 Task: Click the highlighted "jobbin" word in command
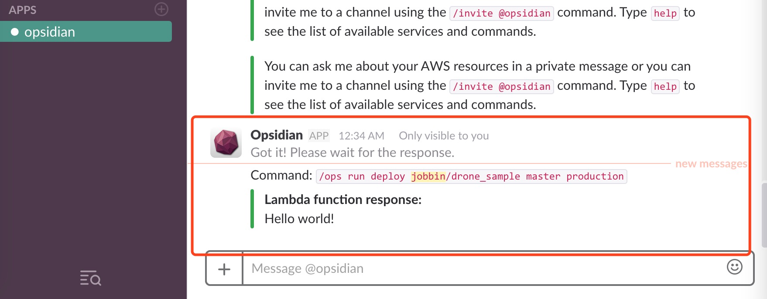pos(428,177)
